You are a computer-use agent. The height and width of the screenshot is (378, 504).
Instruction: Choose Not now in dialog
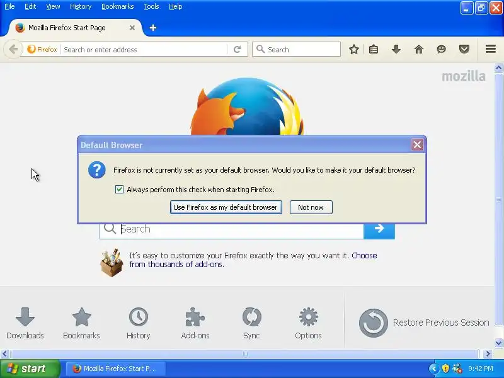311,207
